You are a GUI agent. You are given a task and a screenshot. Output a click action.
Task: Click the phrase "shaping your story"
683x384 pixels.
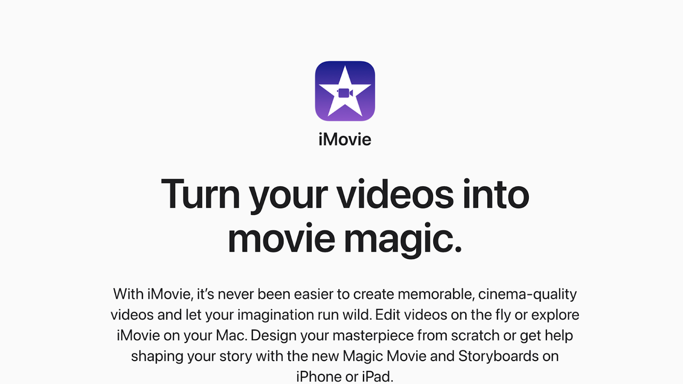192,356
